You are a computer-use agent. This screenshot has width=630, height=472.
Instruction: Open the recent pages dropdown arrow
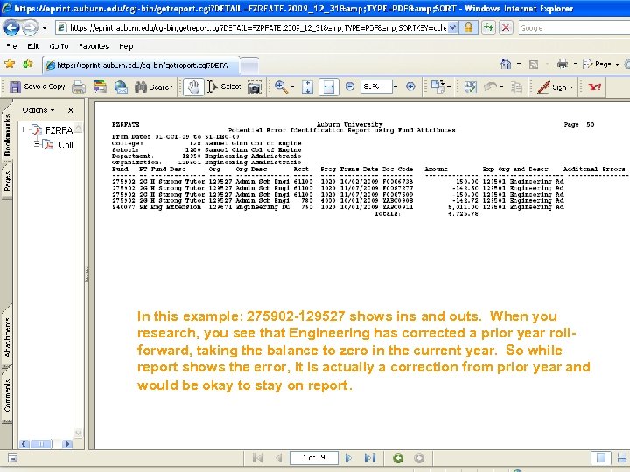pos(45,28)
